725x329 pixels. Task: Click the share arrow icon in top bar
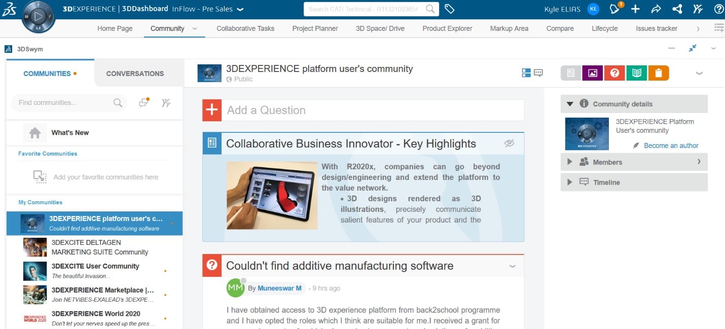656,9
